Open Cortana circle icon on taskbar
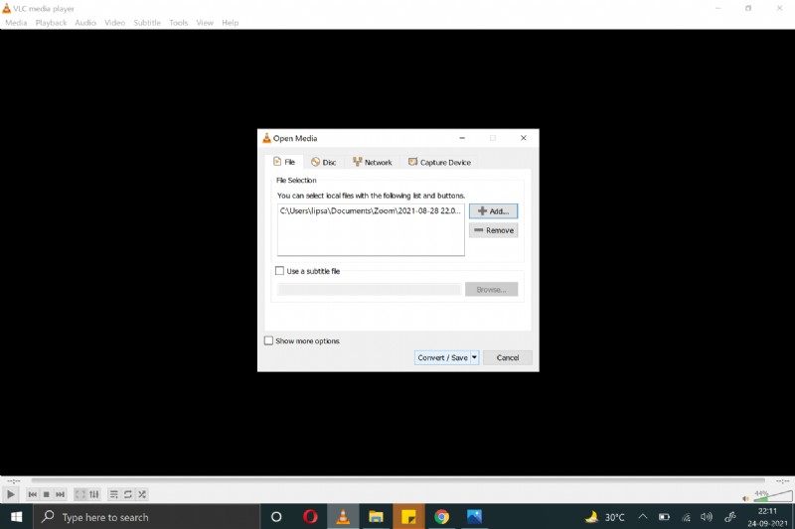The image size is (795, 529). pos(276,517)
